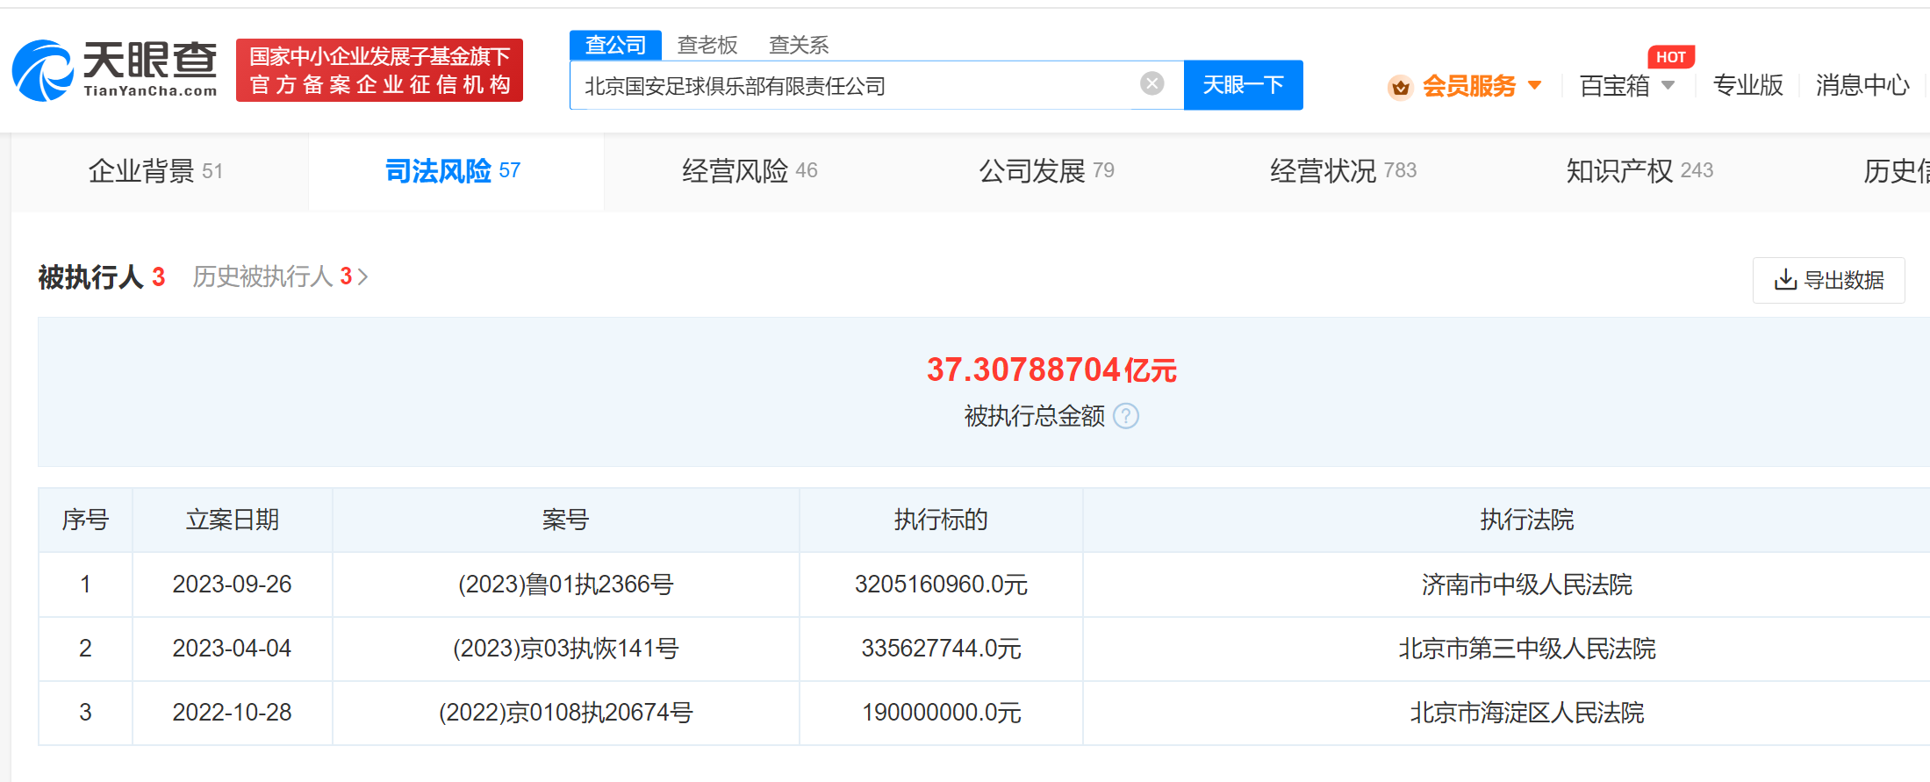
Task: Click the 序号 column header
Action: click(85, 520)
